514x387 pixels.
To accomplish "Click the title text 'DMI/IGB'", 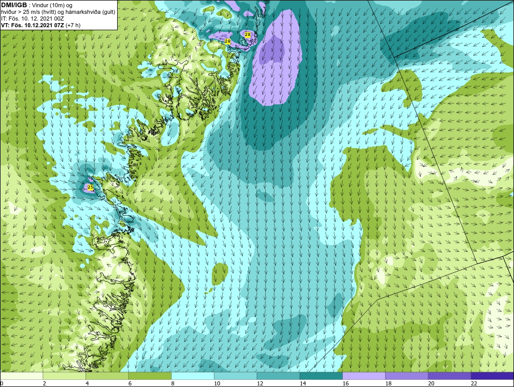I will [x=14, y=5].
